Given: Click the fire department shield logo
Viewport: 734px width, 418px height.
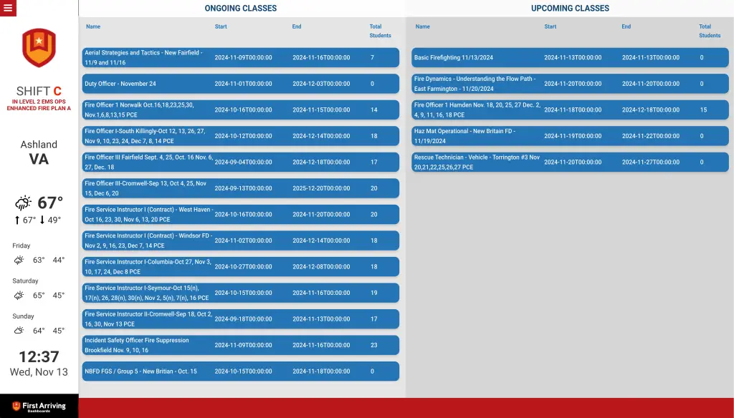Looking at the screenshot, I should (x=39, y=47).
